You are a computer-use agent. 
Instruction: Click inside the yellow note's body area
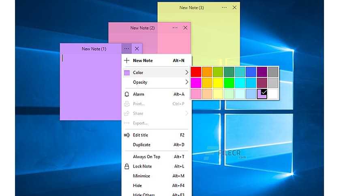pos(216,39)
